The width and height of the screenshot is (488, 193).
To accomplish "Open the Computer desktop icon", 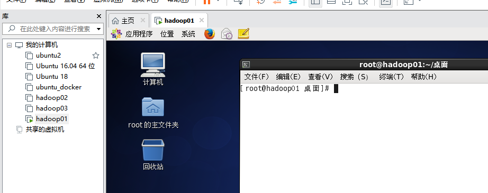I will click(x=153, y=69).
